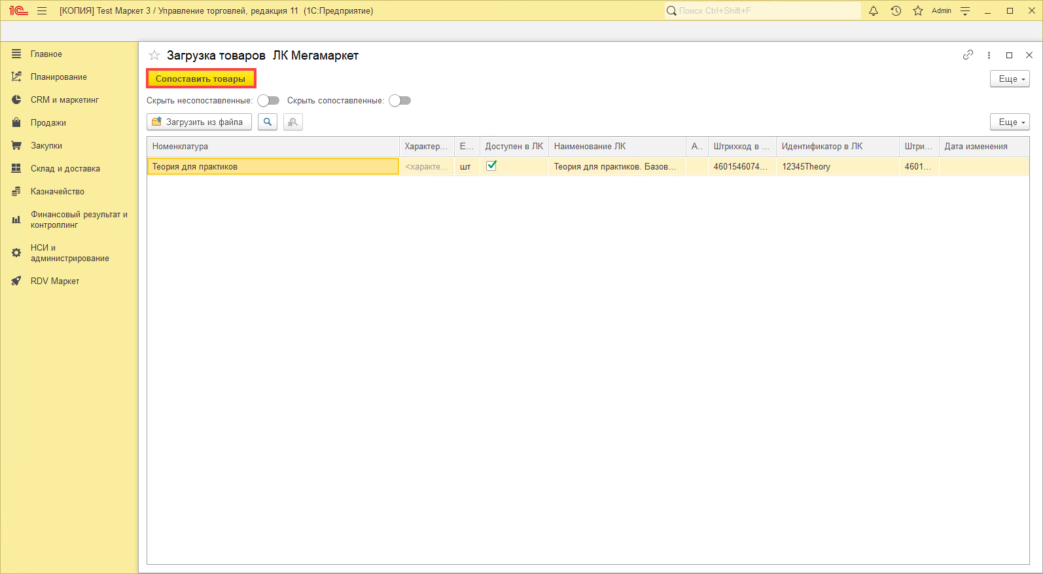
Task: Select cell 12345Theory
Action: [838, 166]
